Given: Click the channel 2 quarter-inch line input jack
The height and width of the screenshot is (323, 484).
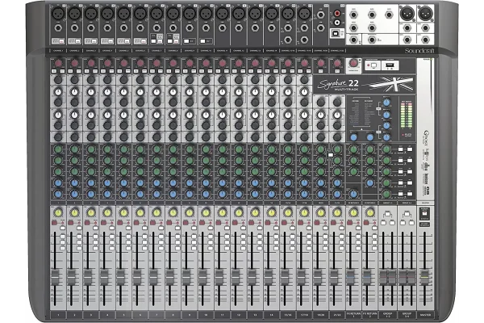Looking at the screenshot, I should tap(74, 28).
